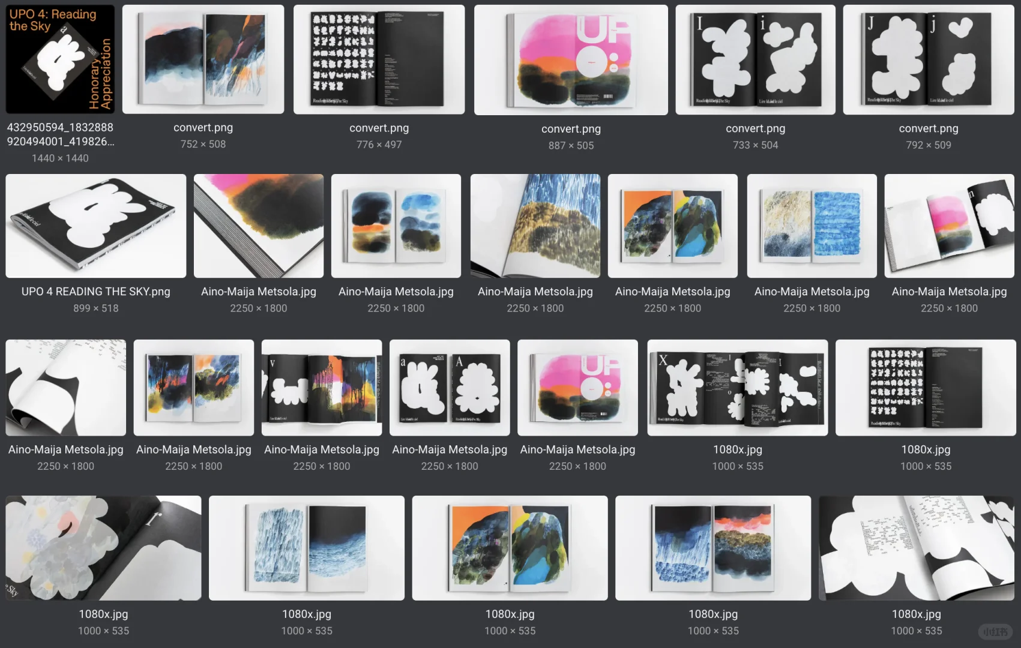The width and height of the screenshot is (1021, 648).
Task: Select the Aino-Maija Metsola pink UF spread thumbnail
Action: pos(577,388)
